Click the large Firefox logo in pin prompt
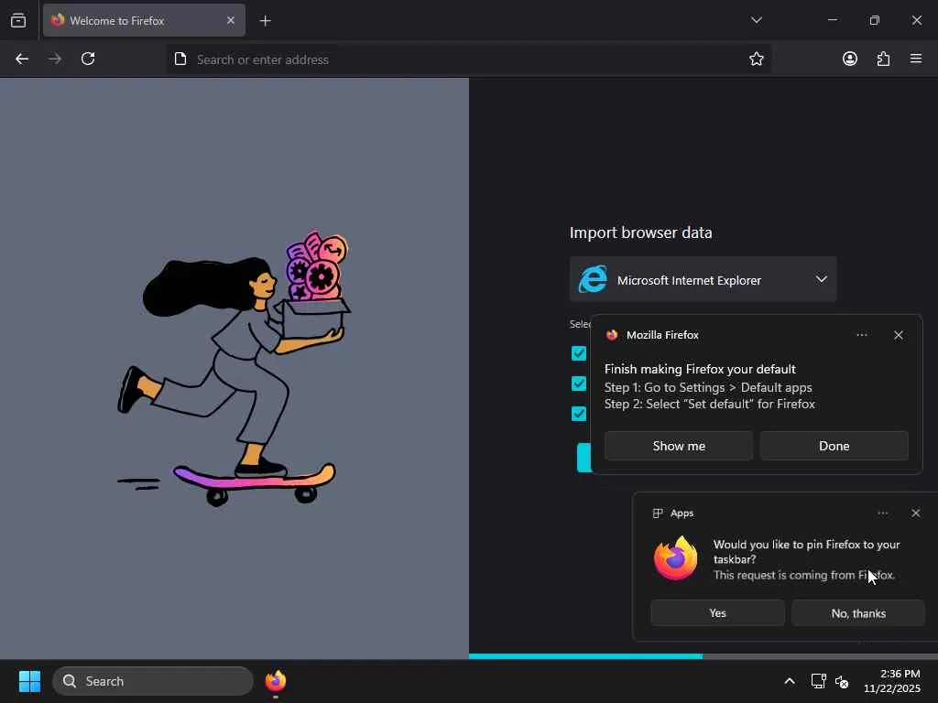 675,558
